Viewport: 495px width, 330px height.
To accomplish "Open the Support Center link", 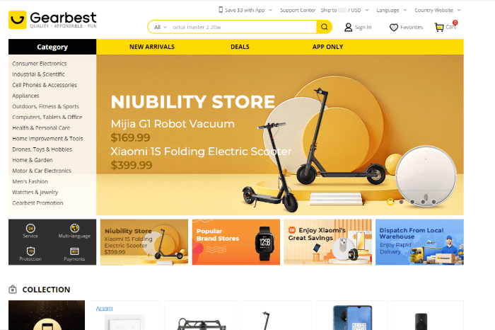I will 298,10.
